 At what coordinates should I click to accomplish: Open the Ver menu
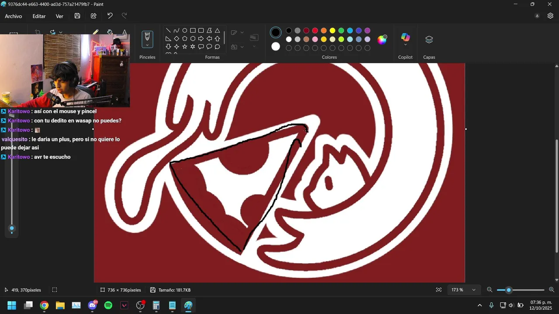point(59,16)
